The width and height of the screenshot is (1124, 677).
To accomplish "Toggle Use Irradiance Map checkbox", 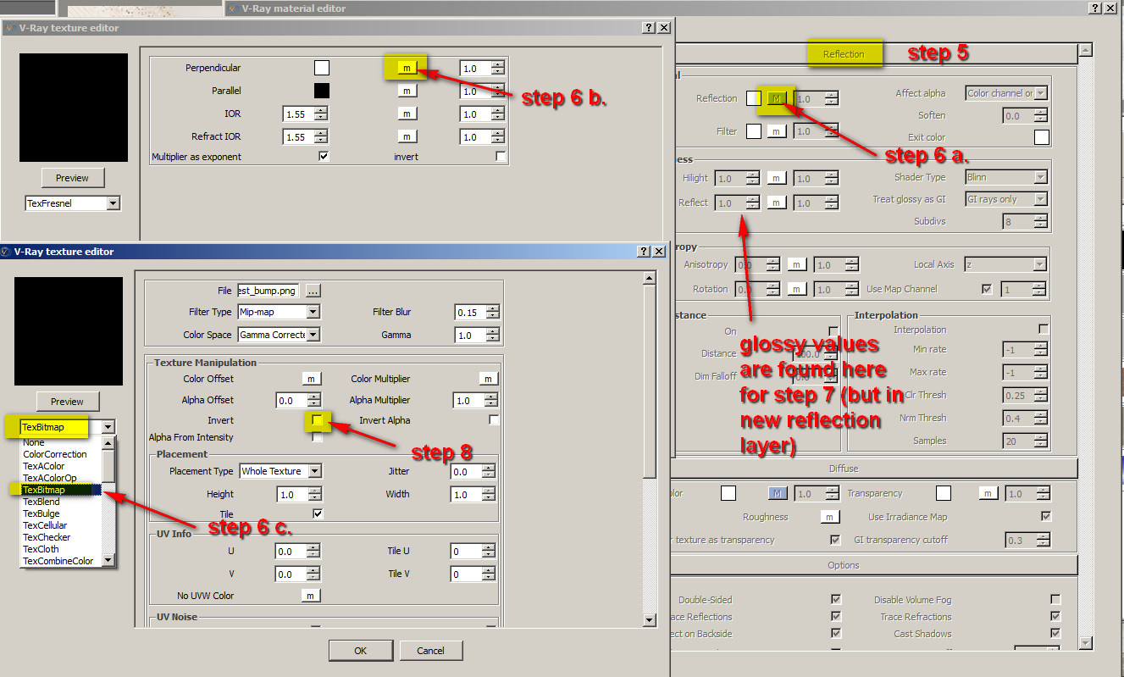I will pos(1045,516).
